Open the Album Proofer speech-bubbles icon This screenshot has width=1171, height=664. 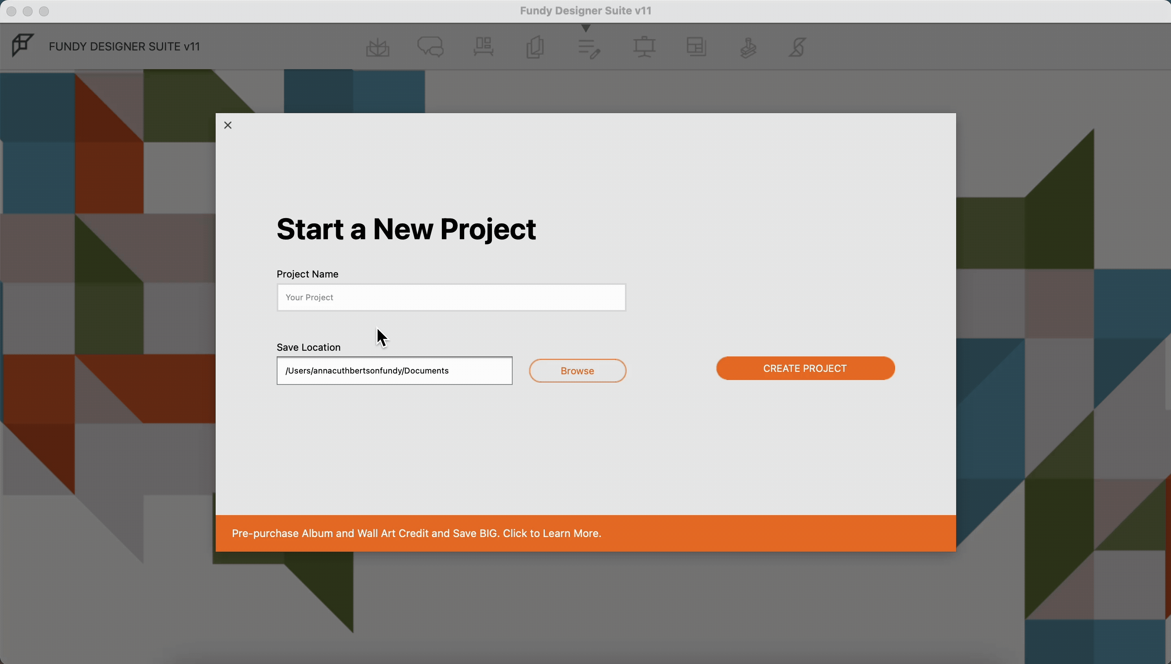coord(430,47)
